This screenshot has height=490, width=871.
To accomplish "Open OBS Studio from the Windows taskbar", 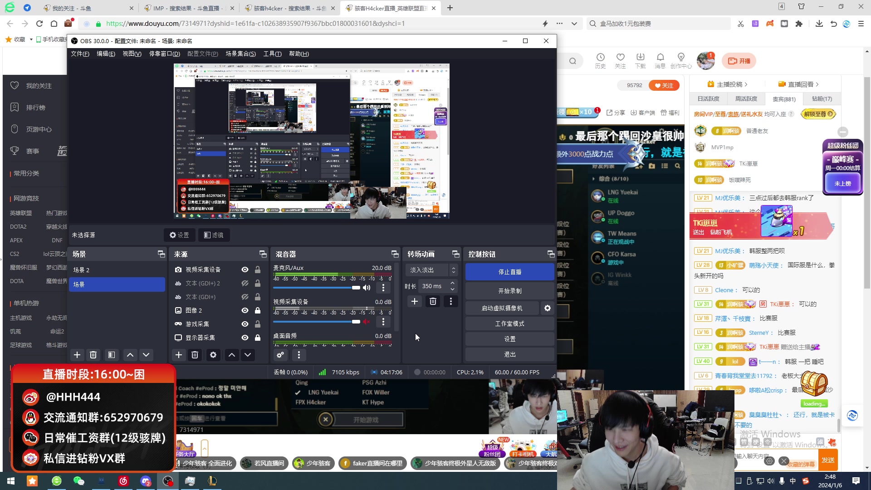I will coord(168,481).
